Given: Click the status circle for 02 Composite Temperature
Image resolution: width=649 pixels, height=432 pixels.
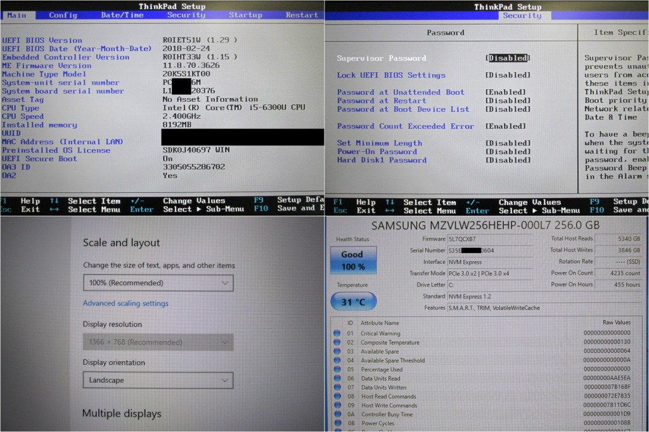Looking at the screenshot, I should 337,342.
